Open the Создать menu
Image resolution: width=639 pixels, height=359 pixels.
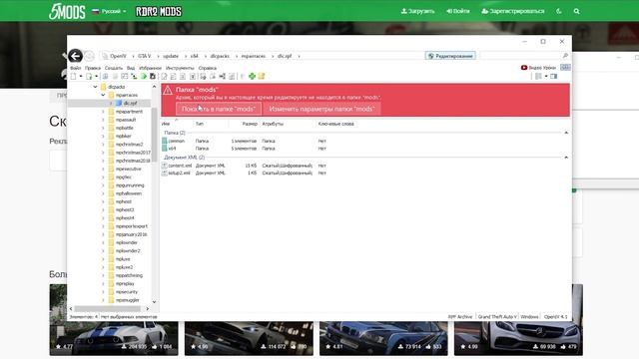point(113,68)
